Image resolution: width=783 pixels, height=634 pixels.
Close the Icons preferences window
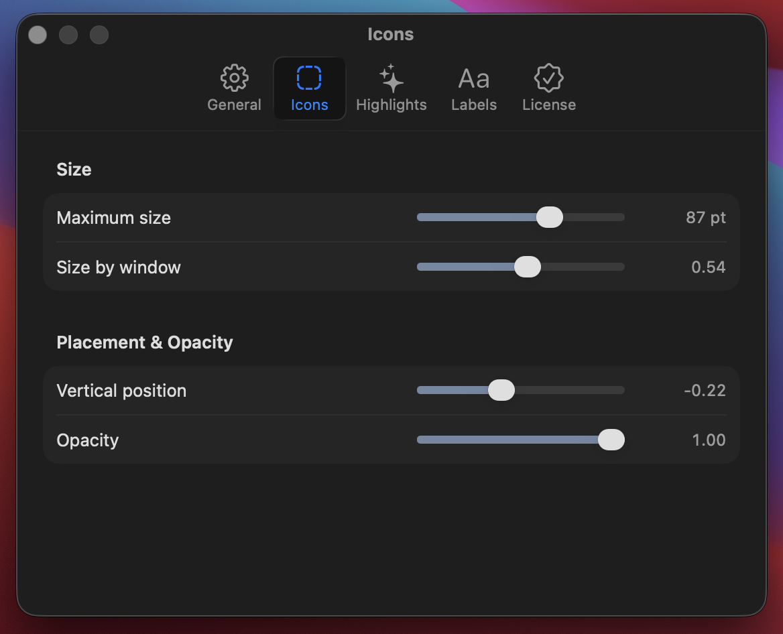[x=38, y=35]
